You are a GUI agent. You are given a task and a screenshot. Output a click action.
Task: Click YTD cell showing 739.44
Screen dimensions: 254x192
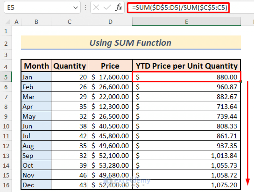coord(187,116)
